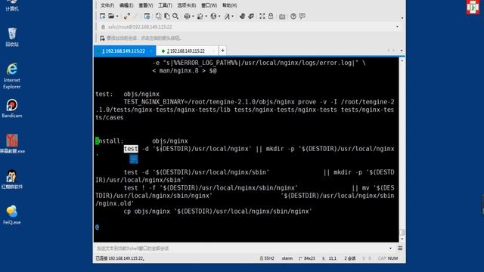484x272 pixels.
Task: Click the SSH2 status bar entry
Action: click(267, 258)
